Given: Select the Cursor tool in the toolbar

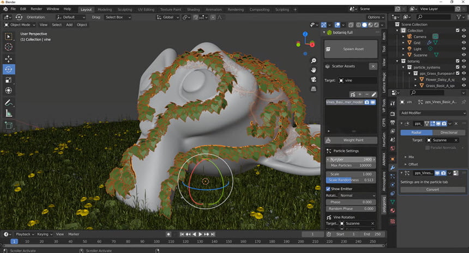Looking at the screenshot, I should click(9, 47).
